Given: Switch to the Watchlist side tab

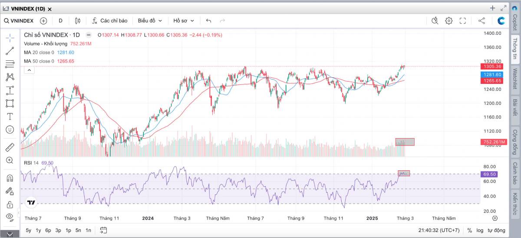Looking at the screenshot, I should point(514,79).
